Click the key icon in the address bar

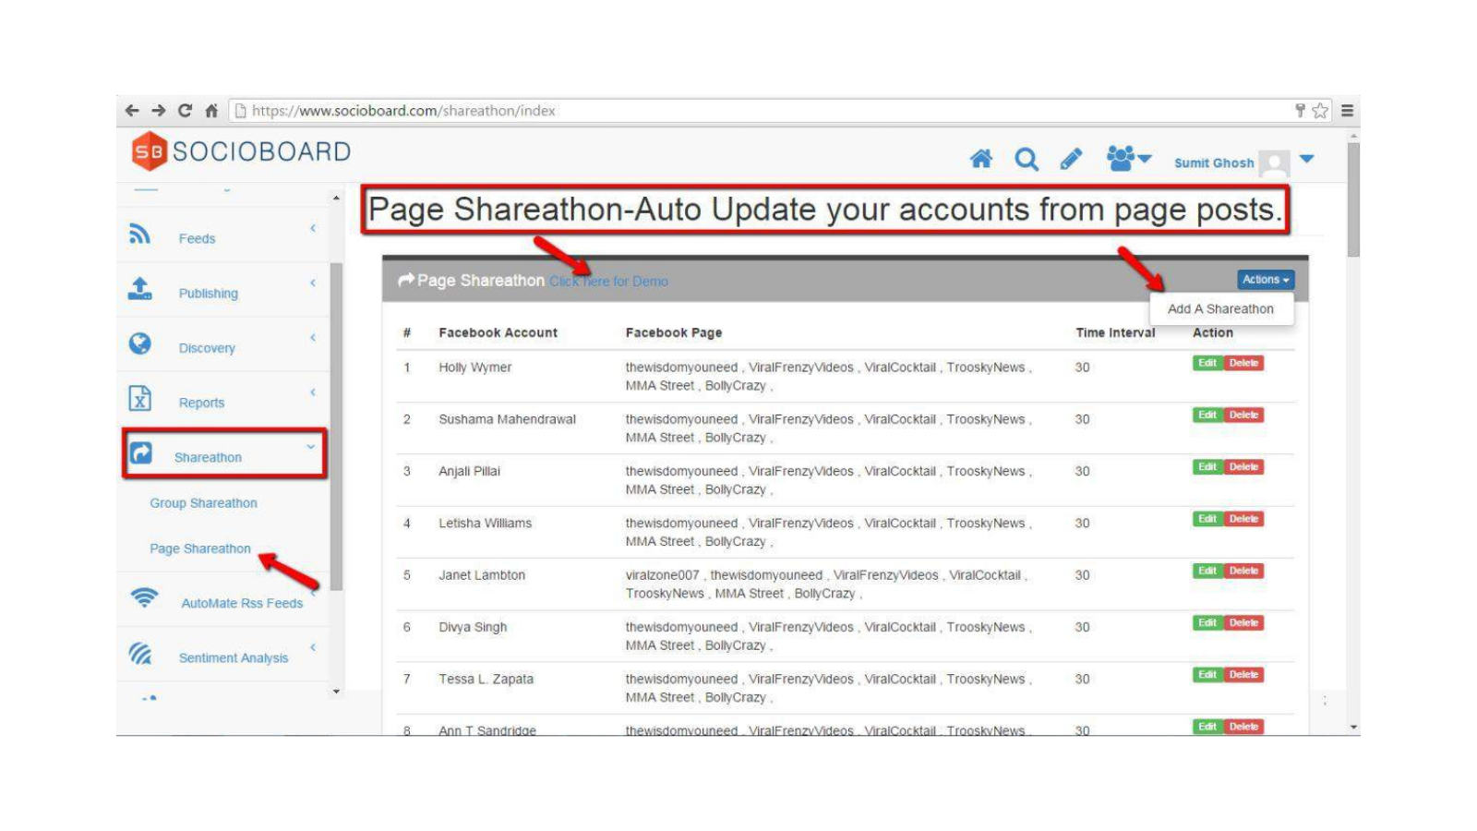point(1300,111)
